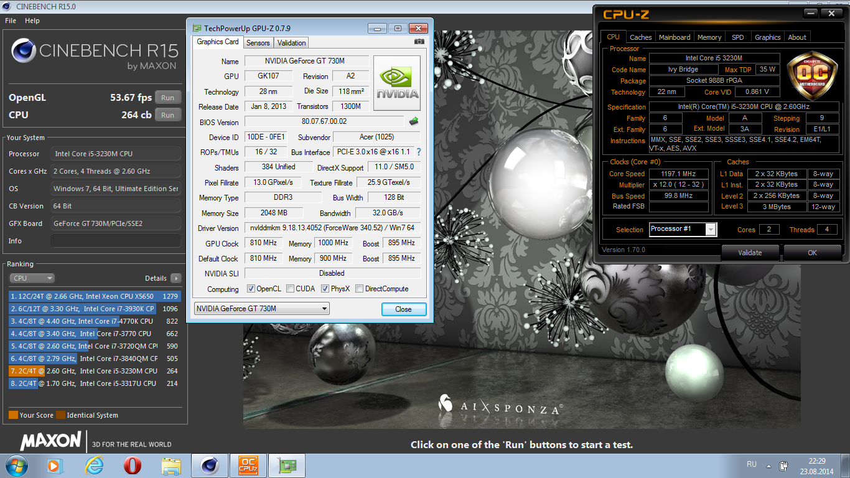Click the Driver Version field in GPU-Z
850x478 pixels.
pos(332,228)
